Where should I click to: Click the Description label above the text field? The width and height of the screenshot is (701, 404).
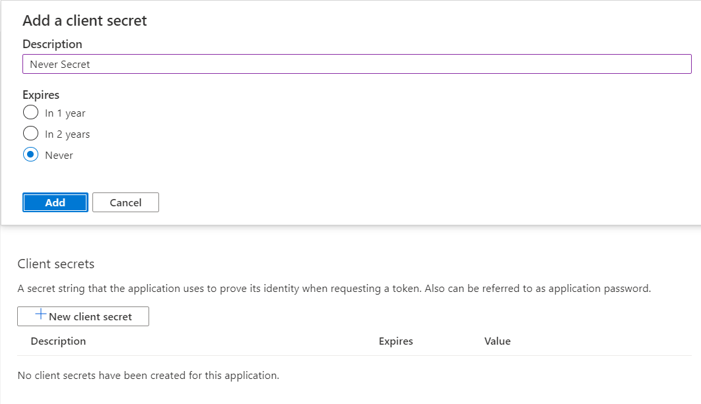click(52, 44)
